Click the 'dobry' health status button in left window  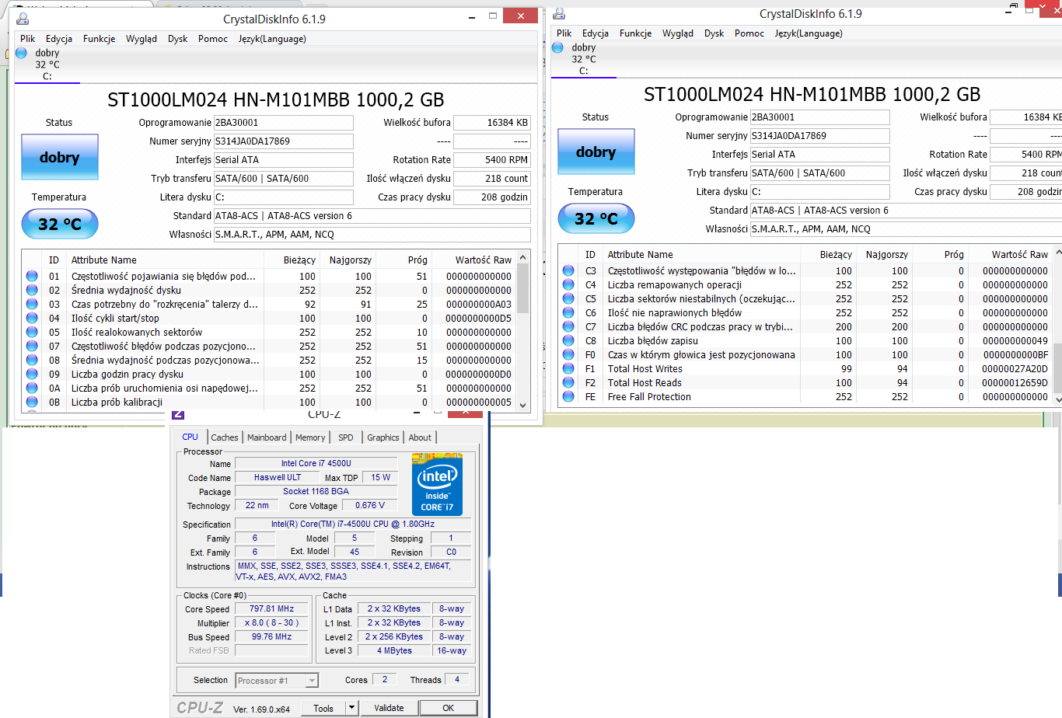tap(60, 158)
